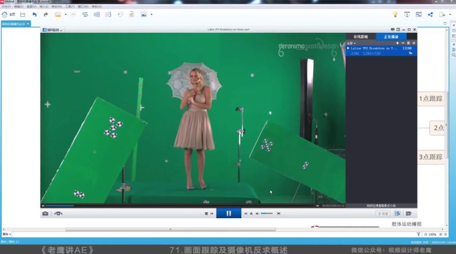Toggle the eye icon in the player bar

tap(58, 213)
